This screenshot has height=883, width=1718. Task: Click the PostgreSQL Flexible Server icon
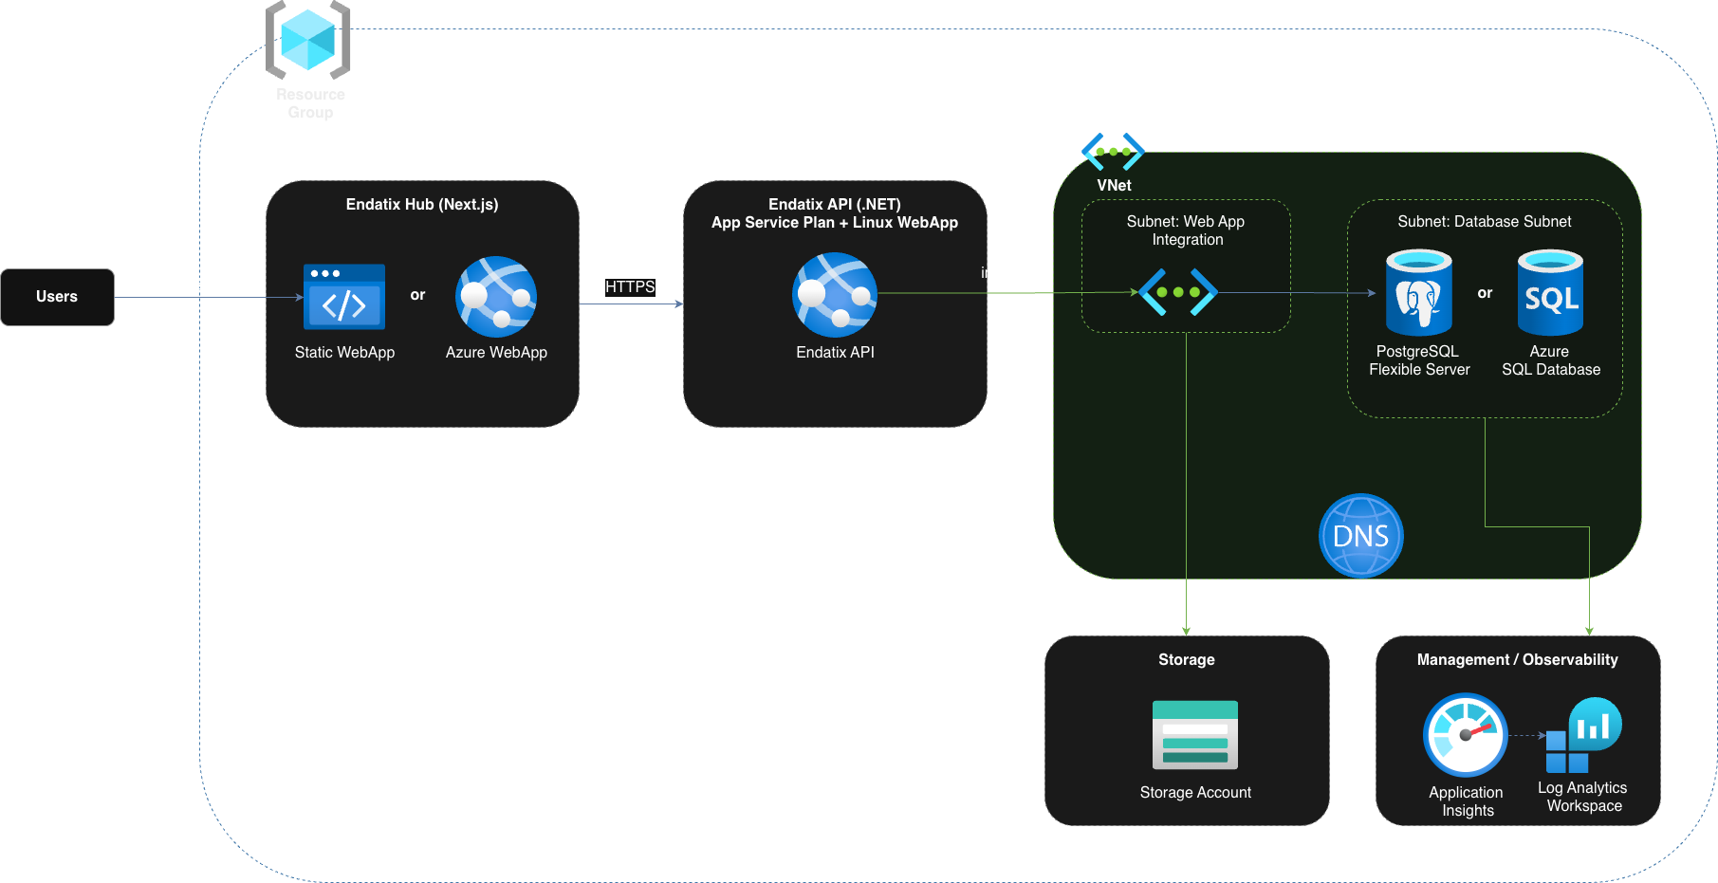1419,293
